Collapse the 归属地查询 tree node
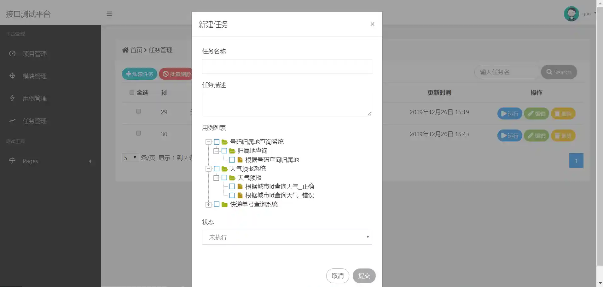This screenshot has height=287, width=603. click(216, 151)
